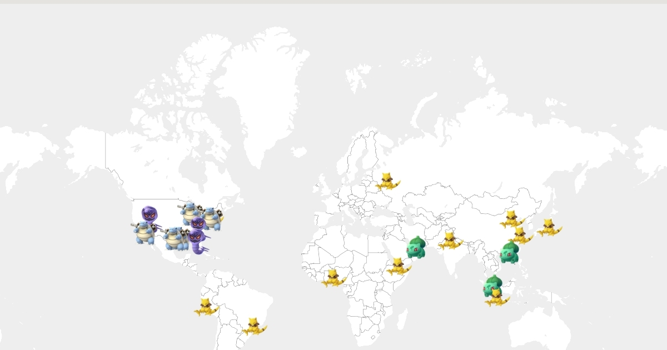Click the Blastoise marker in the southwestern US
The image size is (667, 350).
(x=144, y=232)
